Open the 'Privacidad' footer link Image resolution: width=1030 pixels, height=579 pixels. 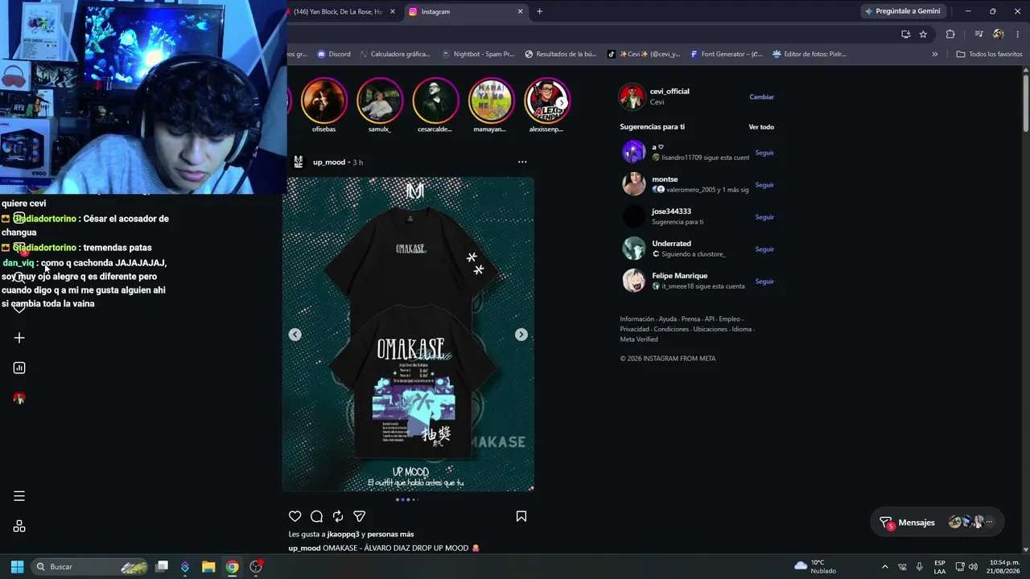pyautogui.click(x=635, y=330)
